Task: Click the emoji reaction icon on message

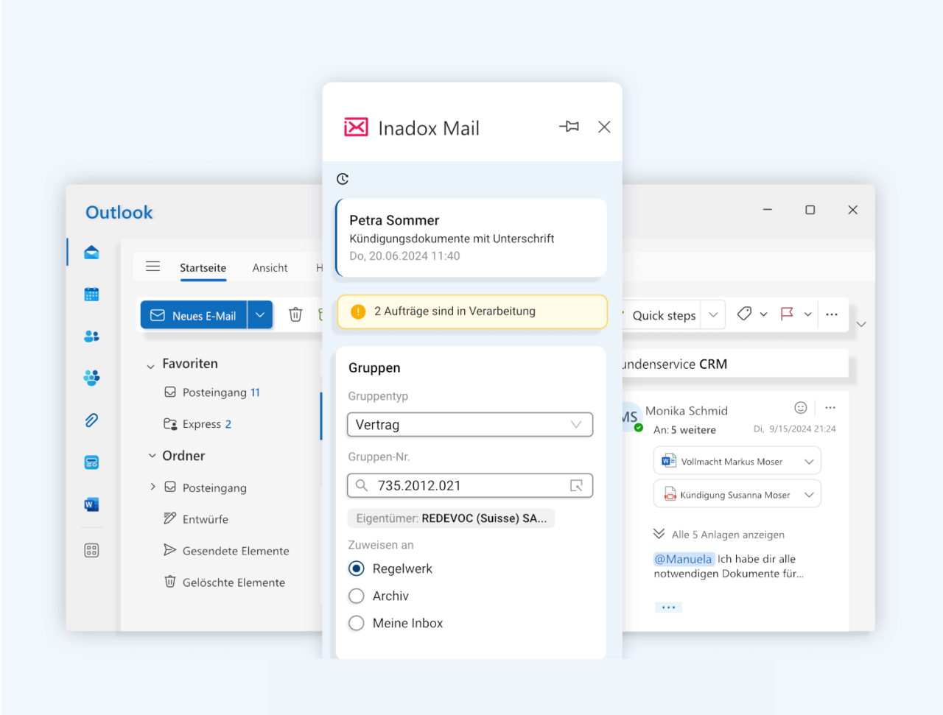Action: click(801, 407)
